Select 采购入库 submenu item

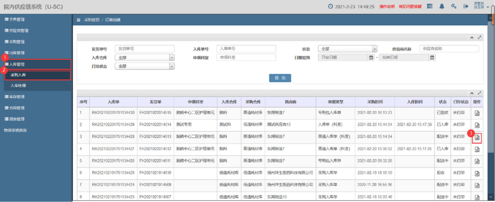pyautogui.click(x=37, y=75)
